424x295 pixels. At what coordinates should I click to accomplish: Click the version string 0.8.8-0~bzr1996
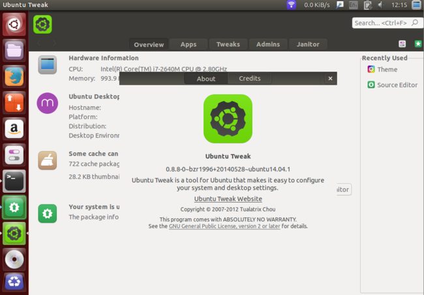pyautogui.click(x=228, y=169)
